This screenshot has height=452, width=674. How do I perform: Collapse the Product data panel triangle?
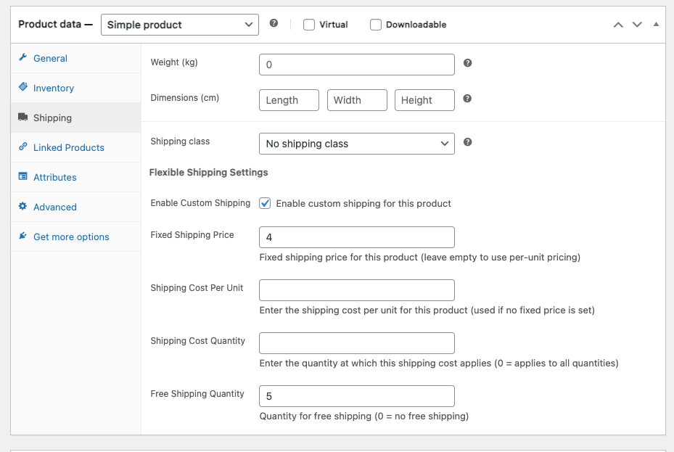[656, 24]
